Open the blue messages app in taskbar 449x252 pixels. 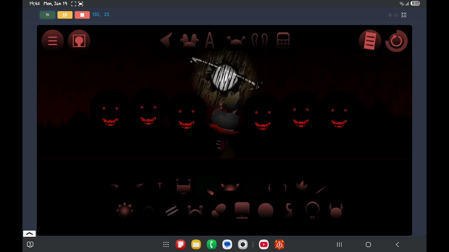227,245
